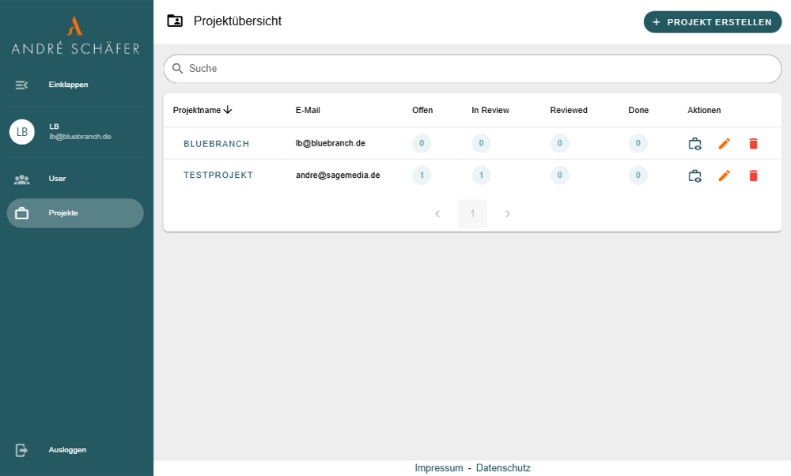This screenshot has width=791, height=476.
Task: View TESTPROJEKT via the briefcase-eye icon
Action: tap(694, 176)
